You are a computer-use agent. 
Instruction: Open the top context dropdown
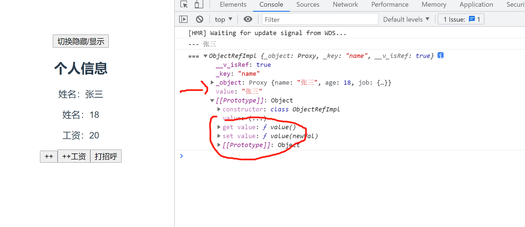point(223,19)
